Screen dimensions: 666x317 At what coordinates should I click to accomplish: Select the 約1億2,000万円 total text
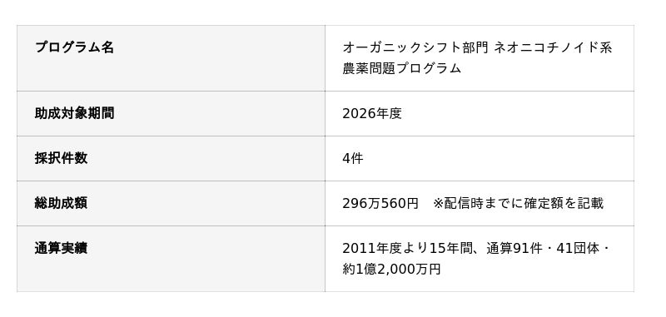391,269
